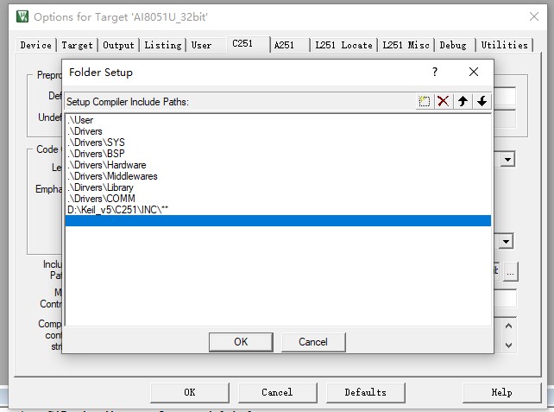Add a new include path entry
Image resolution: width=554 pixels, height=412 pixels.
[x=424, y=102]
